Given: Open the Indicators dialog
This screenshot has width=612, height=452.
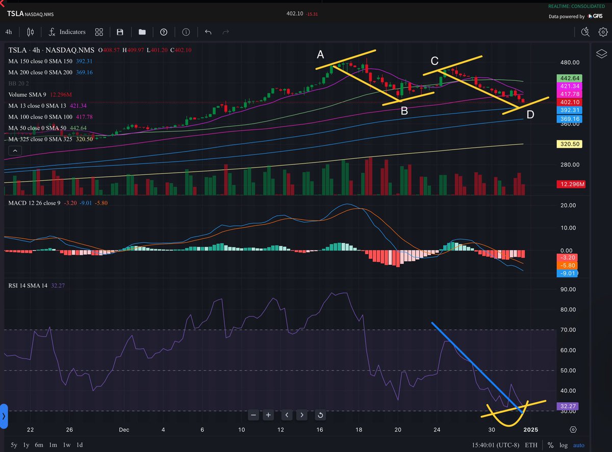Looking at the screenshot, I should coord(67,32).
